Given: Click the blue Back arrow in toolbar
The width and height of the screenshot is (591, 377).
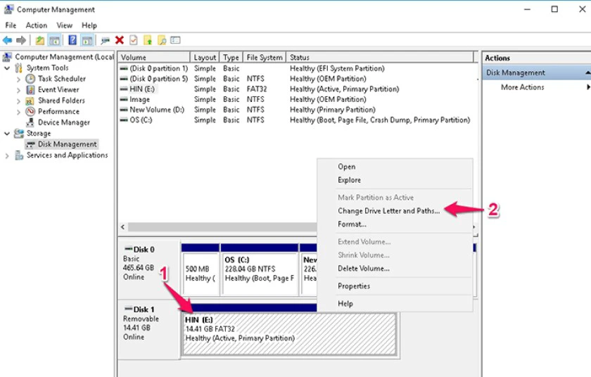Looking at the screenshot, I should [7, 40].
